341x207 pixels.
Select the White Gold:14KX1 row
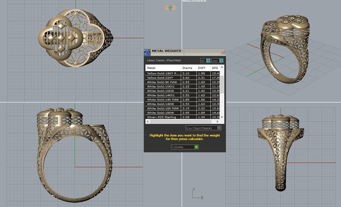pos(182,95)
